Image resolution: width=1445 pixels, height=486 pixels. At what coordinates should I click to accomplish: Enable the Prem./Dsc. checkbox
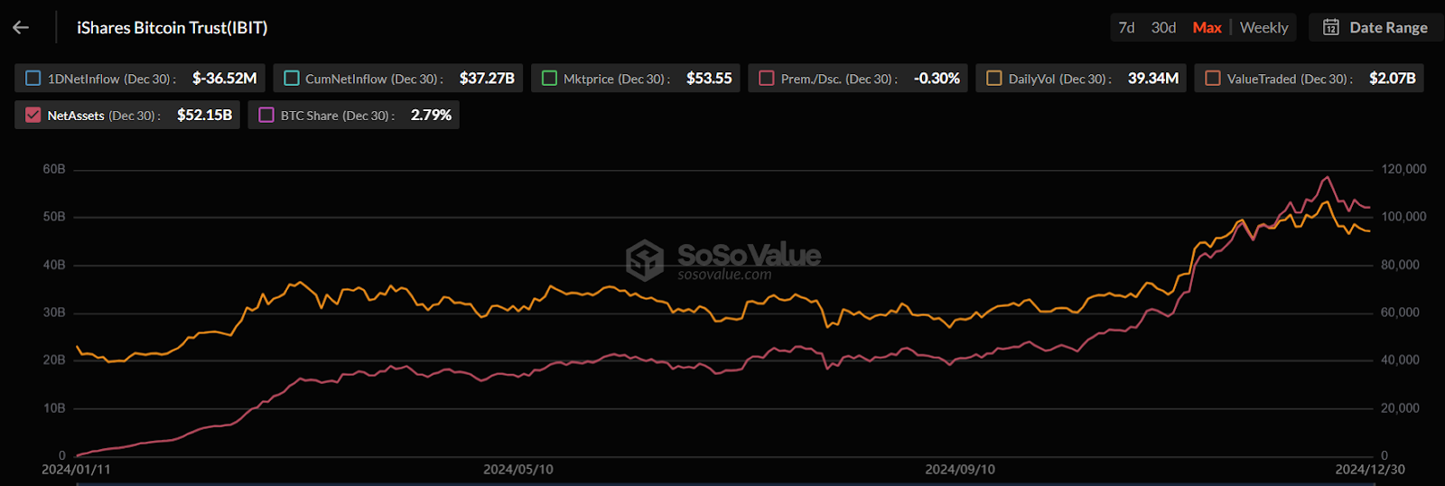click(767, 79)
